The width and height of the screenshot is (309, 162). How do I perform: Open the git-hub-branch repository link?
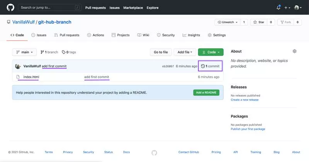[x=54, y=22]
